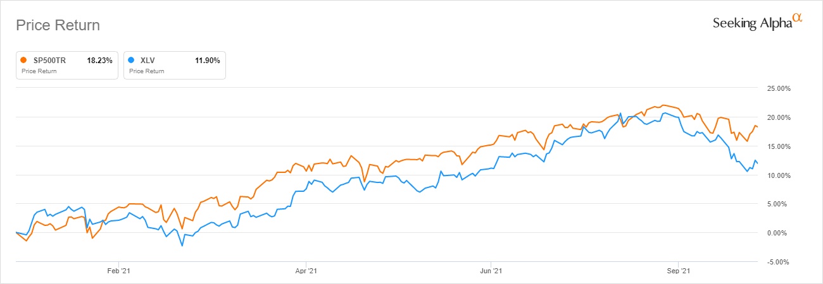Select the 11.90% return value

tap(207, 61)
